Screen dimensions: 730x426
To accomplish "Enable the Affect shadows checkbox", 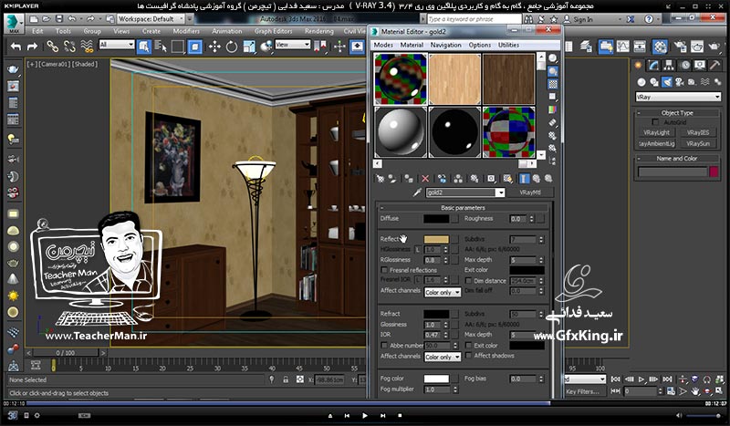I will 468,356.
